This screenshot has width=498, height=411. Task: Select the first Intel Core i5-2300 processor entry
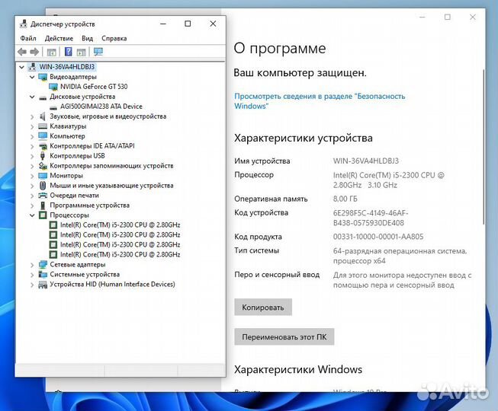tap(120, 225)
